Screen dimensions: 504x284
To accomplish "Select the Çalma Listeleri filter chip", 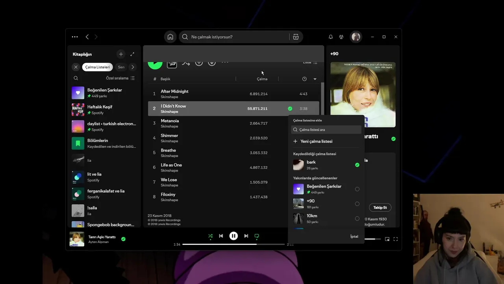I will click(x=98, y=67).
